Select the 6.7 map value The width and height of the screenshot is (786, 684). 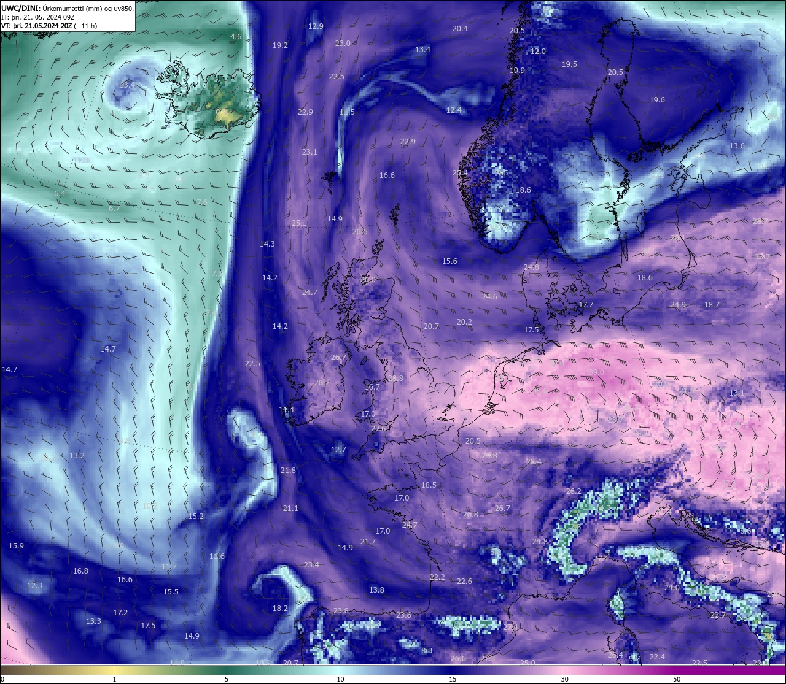[114, 209]
